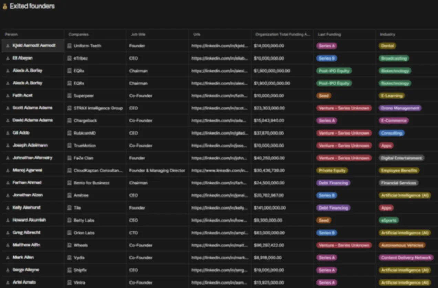
Task: Click the $141,000,000.00 funding cell
Action: [282, 208]
